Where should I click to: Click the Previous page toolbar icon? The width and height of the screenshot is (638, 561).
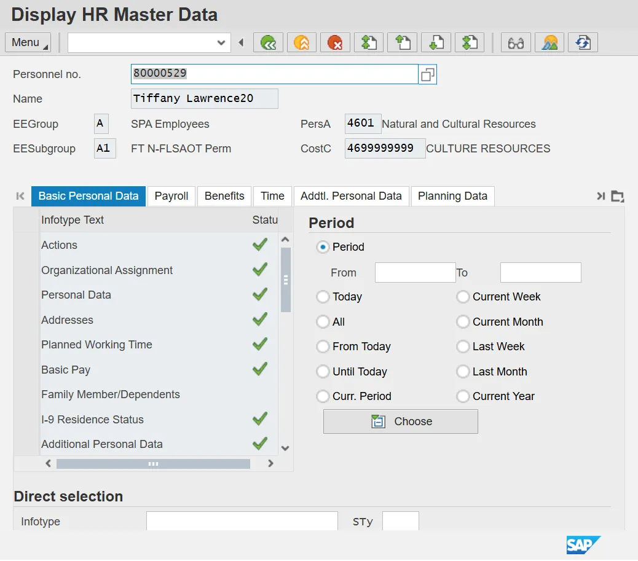point(402,42)
